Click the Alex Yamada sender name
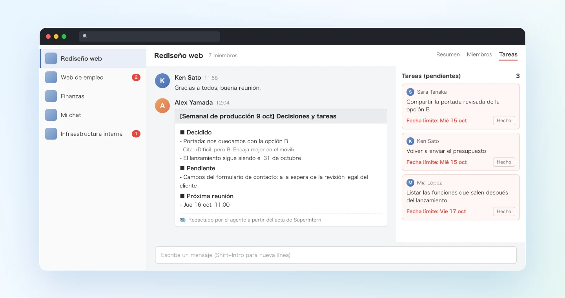Screen dimensions: 565x298 coord(193,102)
